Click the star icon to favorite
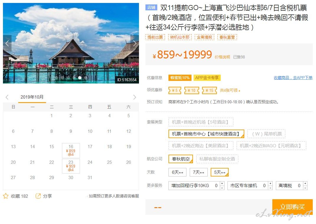 [x=6, y=196]
